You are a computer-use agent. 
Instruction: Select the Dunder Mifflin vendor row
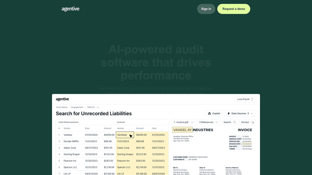pyautogui.click(x=71, y=141)
